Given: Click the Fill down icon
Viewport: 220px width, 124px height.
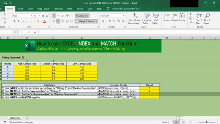Looking at the screenshot, I should (191, 18).
